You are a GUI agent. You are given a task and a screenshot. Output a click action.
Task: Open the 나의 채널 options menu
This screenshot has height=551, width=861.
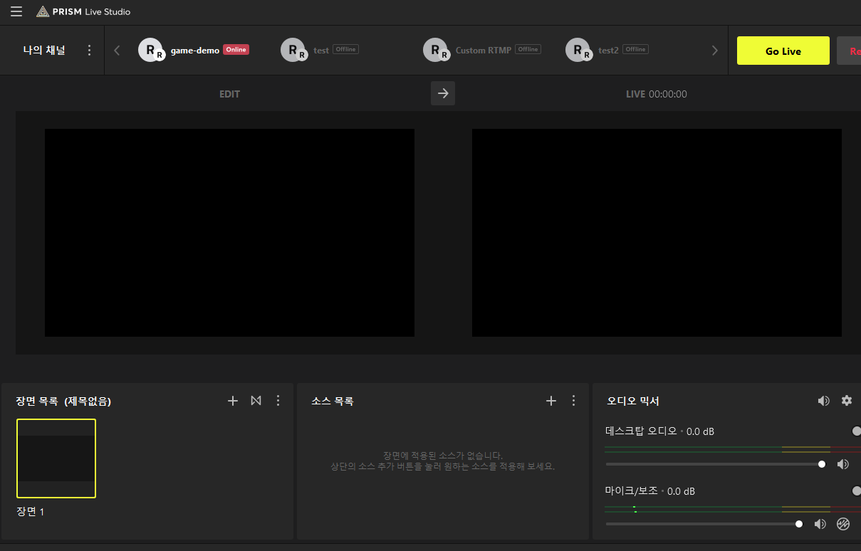89,50
